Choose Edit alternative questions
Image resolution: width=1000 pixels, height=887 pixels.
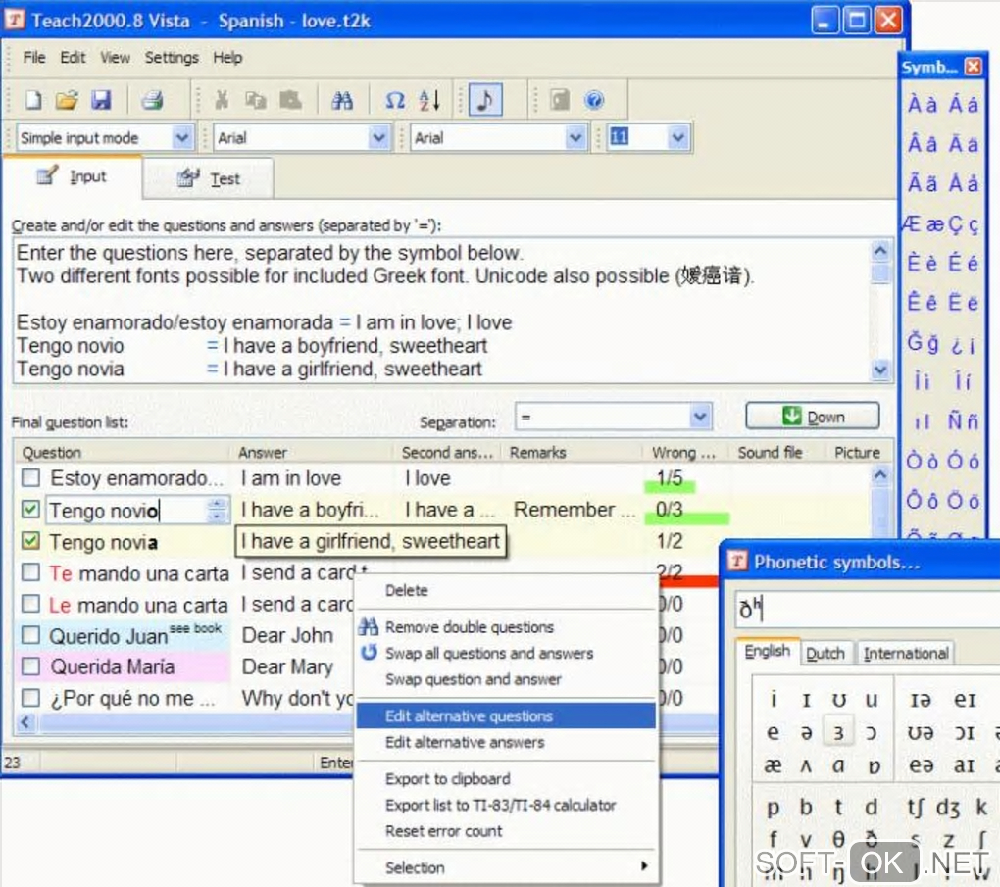pyautogui.click(x=506, y=715)
